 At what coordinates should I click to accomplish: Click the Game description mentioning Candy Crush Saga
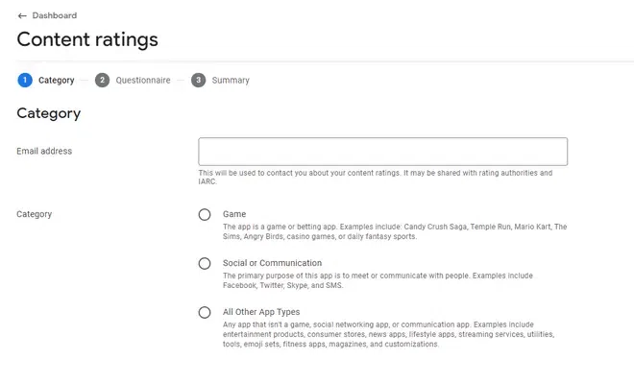(x=394, y=231)
